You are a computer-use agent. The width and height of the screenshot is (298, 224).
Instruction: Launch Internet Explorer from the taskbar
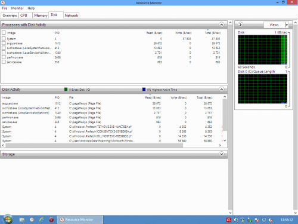[42, 220]
